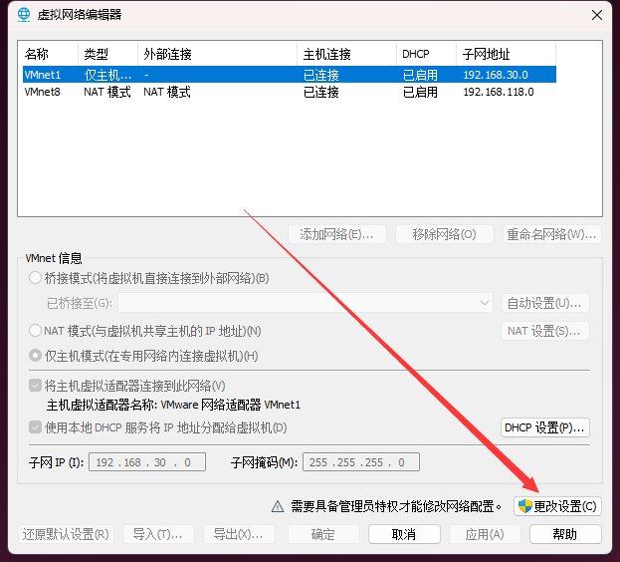The image size is (620, 562).
Task: Sort by 主机连接 column header
Action: tap(346, 54)
